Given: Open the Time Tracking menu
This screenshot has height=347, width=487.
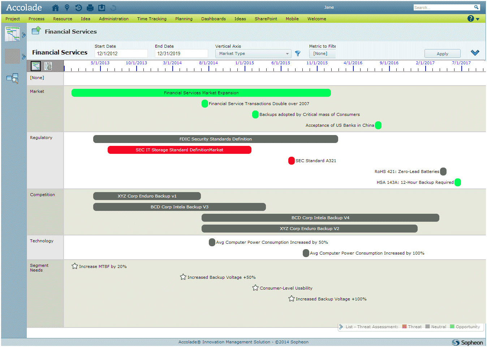Looking at the screenshot, I should (x=152, y=19).
